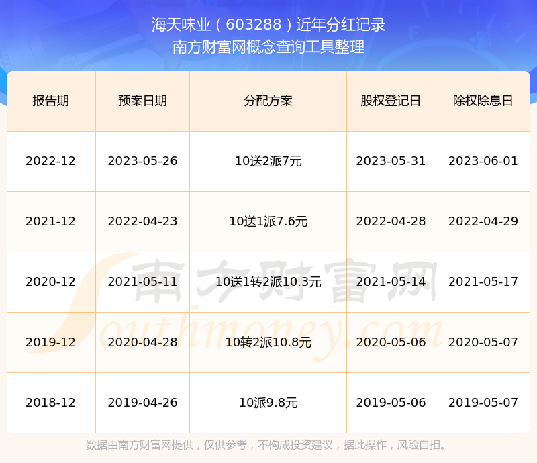Click record date 2023-05-31
The height and width of the screenshot is (463, 537).
coord(391,161)
